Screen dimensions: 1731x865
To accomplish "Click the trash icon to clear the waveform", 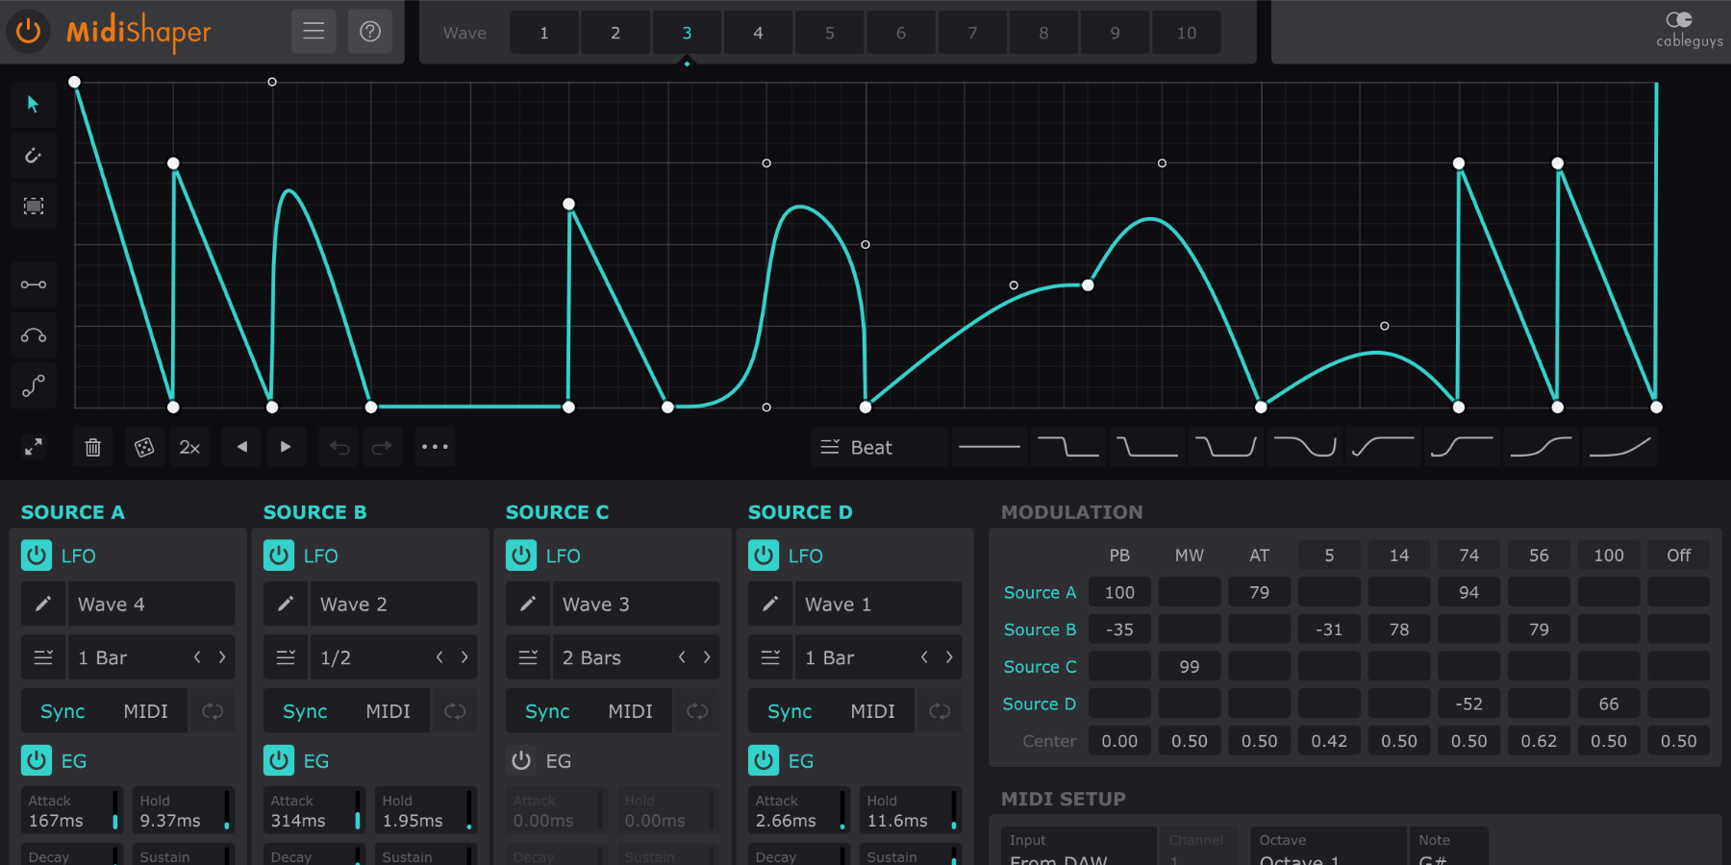I will click(x=92, y=446).
